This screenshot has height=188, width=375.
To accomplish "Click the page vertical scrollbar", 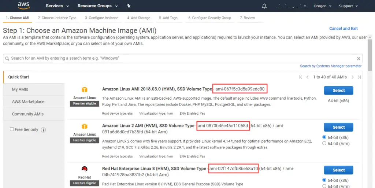I will tap(370, 55).
